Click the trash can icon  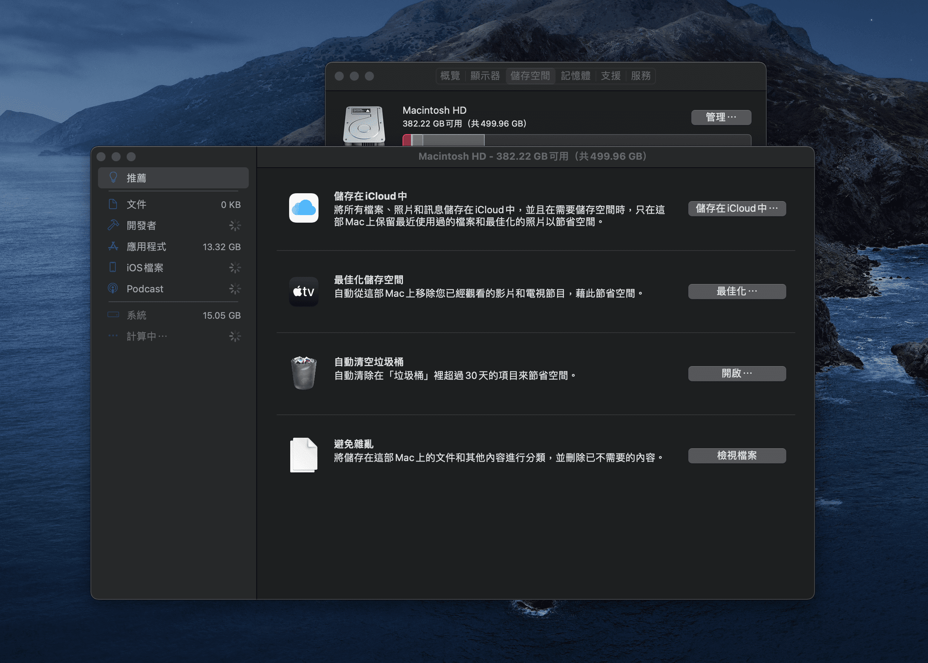point(303,373)
